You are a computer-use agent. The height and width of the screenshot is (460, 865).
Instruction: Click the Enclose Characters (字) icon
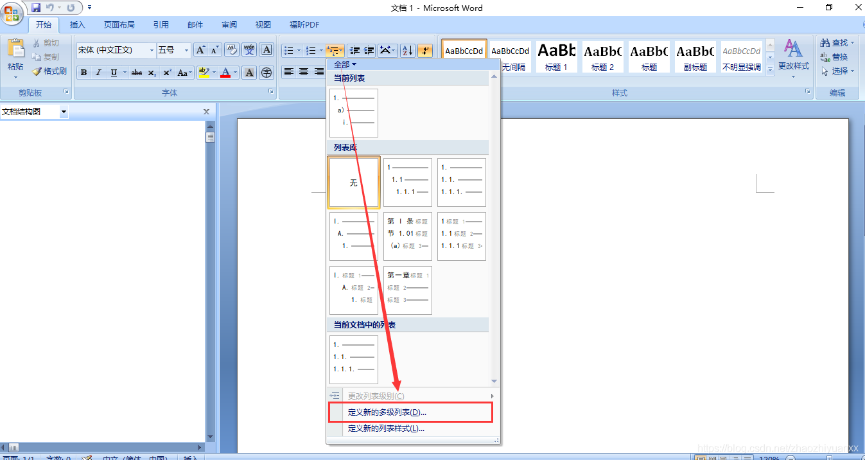(266, 73)
